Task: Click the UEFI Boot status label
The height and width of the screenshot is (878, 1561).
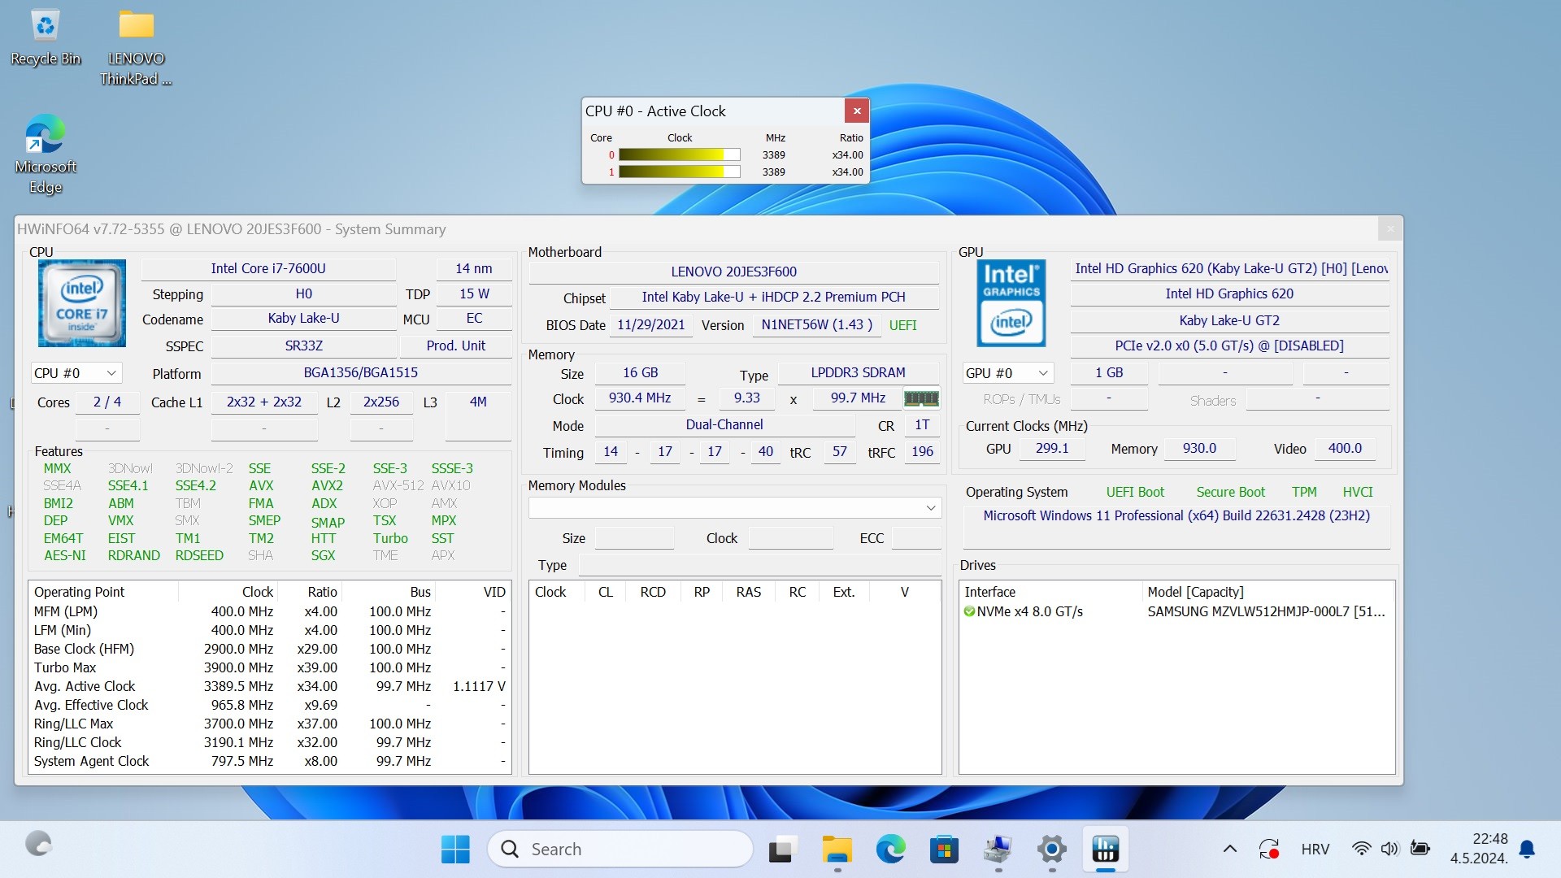Action: [x=1135, y=493]
